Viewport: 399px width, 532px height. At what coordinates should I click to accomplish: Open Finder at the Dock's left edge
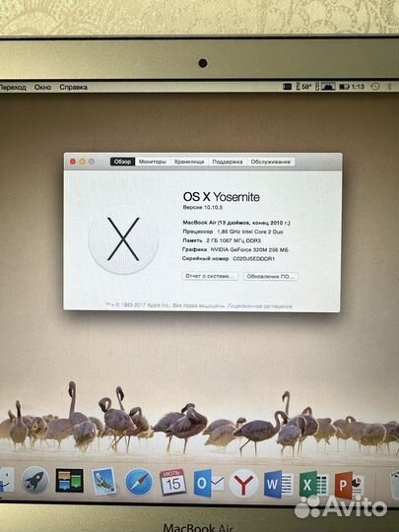point(6,479)
